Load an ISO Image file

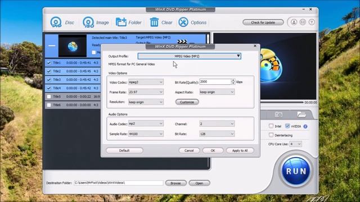96,22
